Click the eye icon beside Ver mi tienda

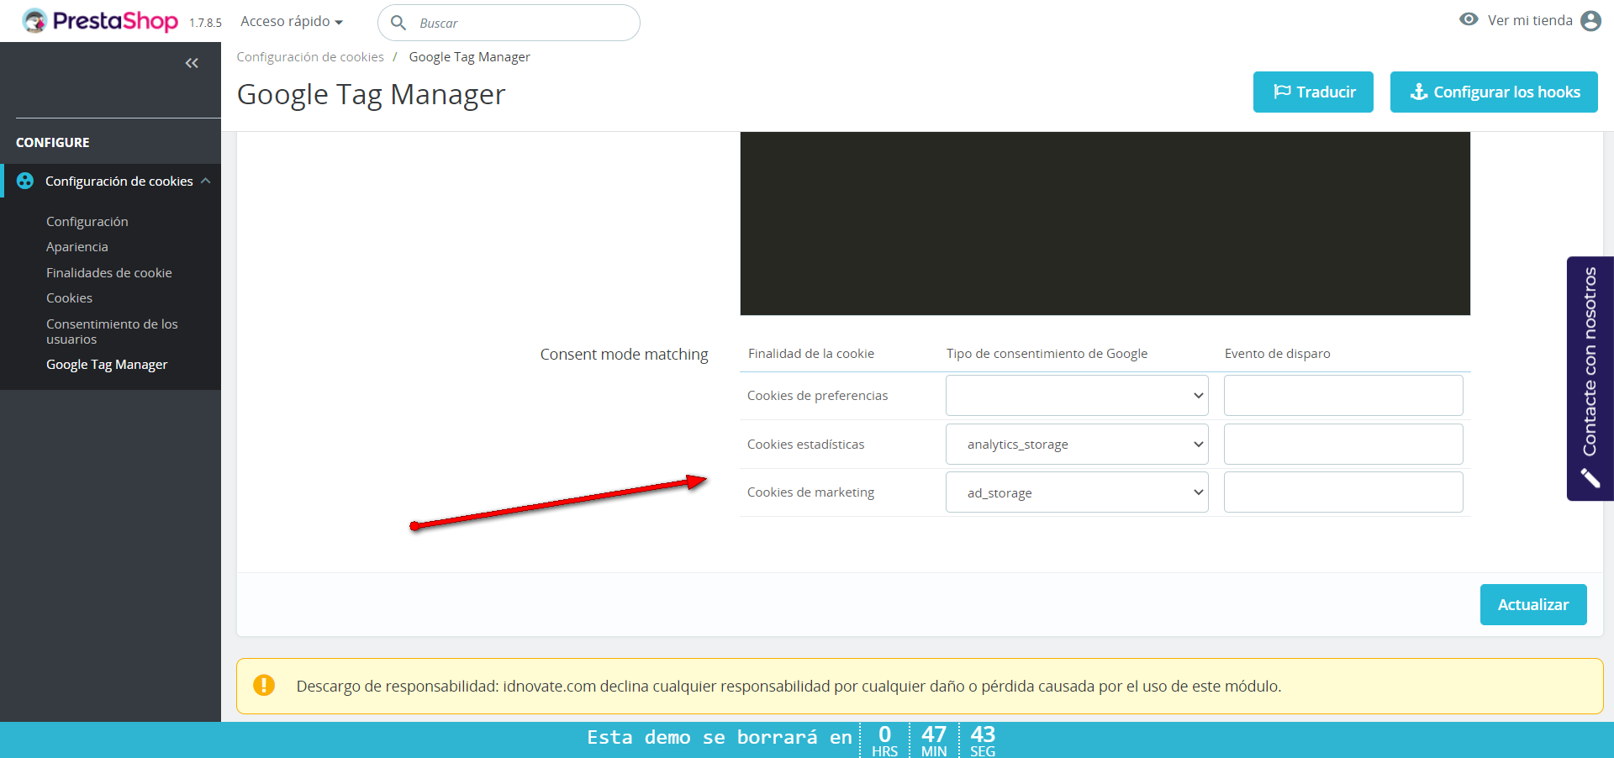click(1469, 19)
